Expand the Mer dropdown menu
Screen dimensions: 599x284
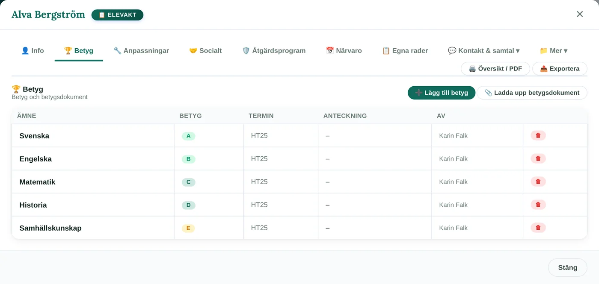(x=553, y=50)
